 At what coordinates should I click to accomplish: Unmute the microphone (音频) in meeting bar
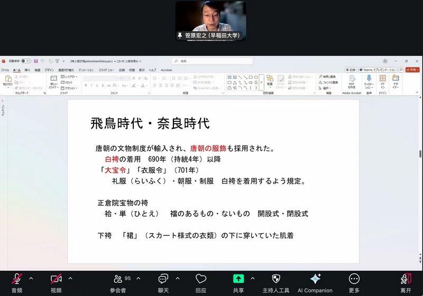17,280
